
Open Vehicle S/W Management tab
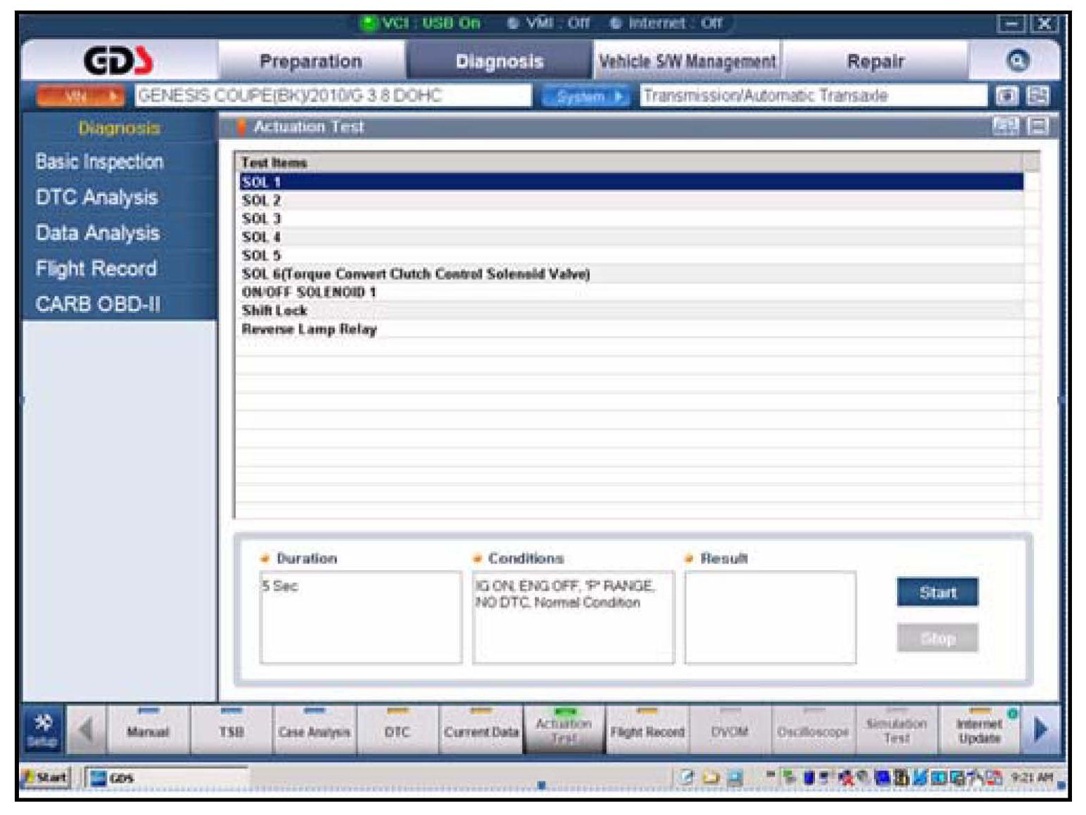pyautogui.click(x=687, y=62)
